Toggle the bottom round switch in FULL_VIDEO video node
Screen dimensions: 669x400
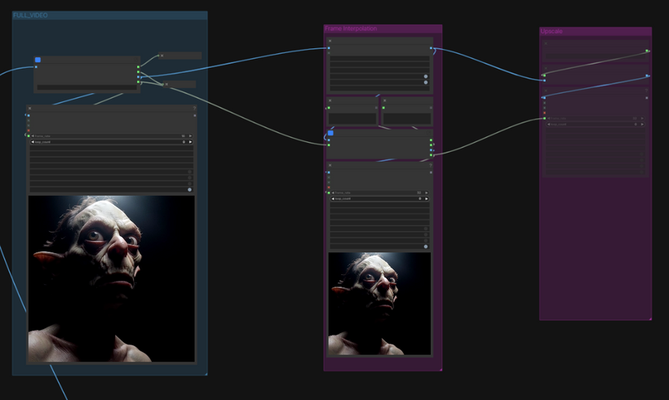coord(189,189)
